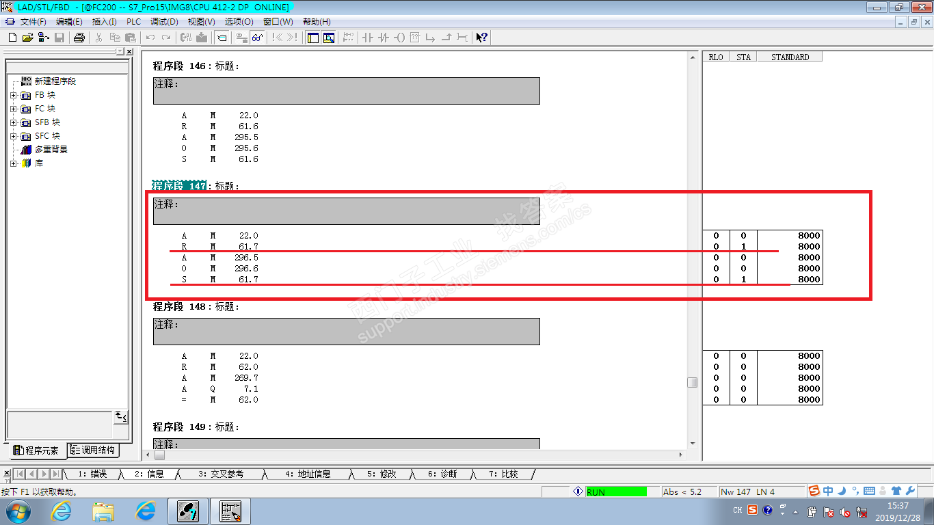
Task: Open the 选项(O) menu
Action: click(239, 22)
